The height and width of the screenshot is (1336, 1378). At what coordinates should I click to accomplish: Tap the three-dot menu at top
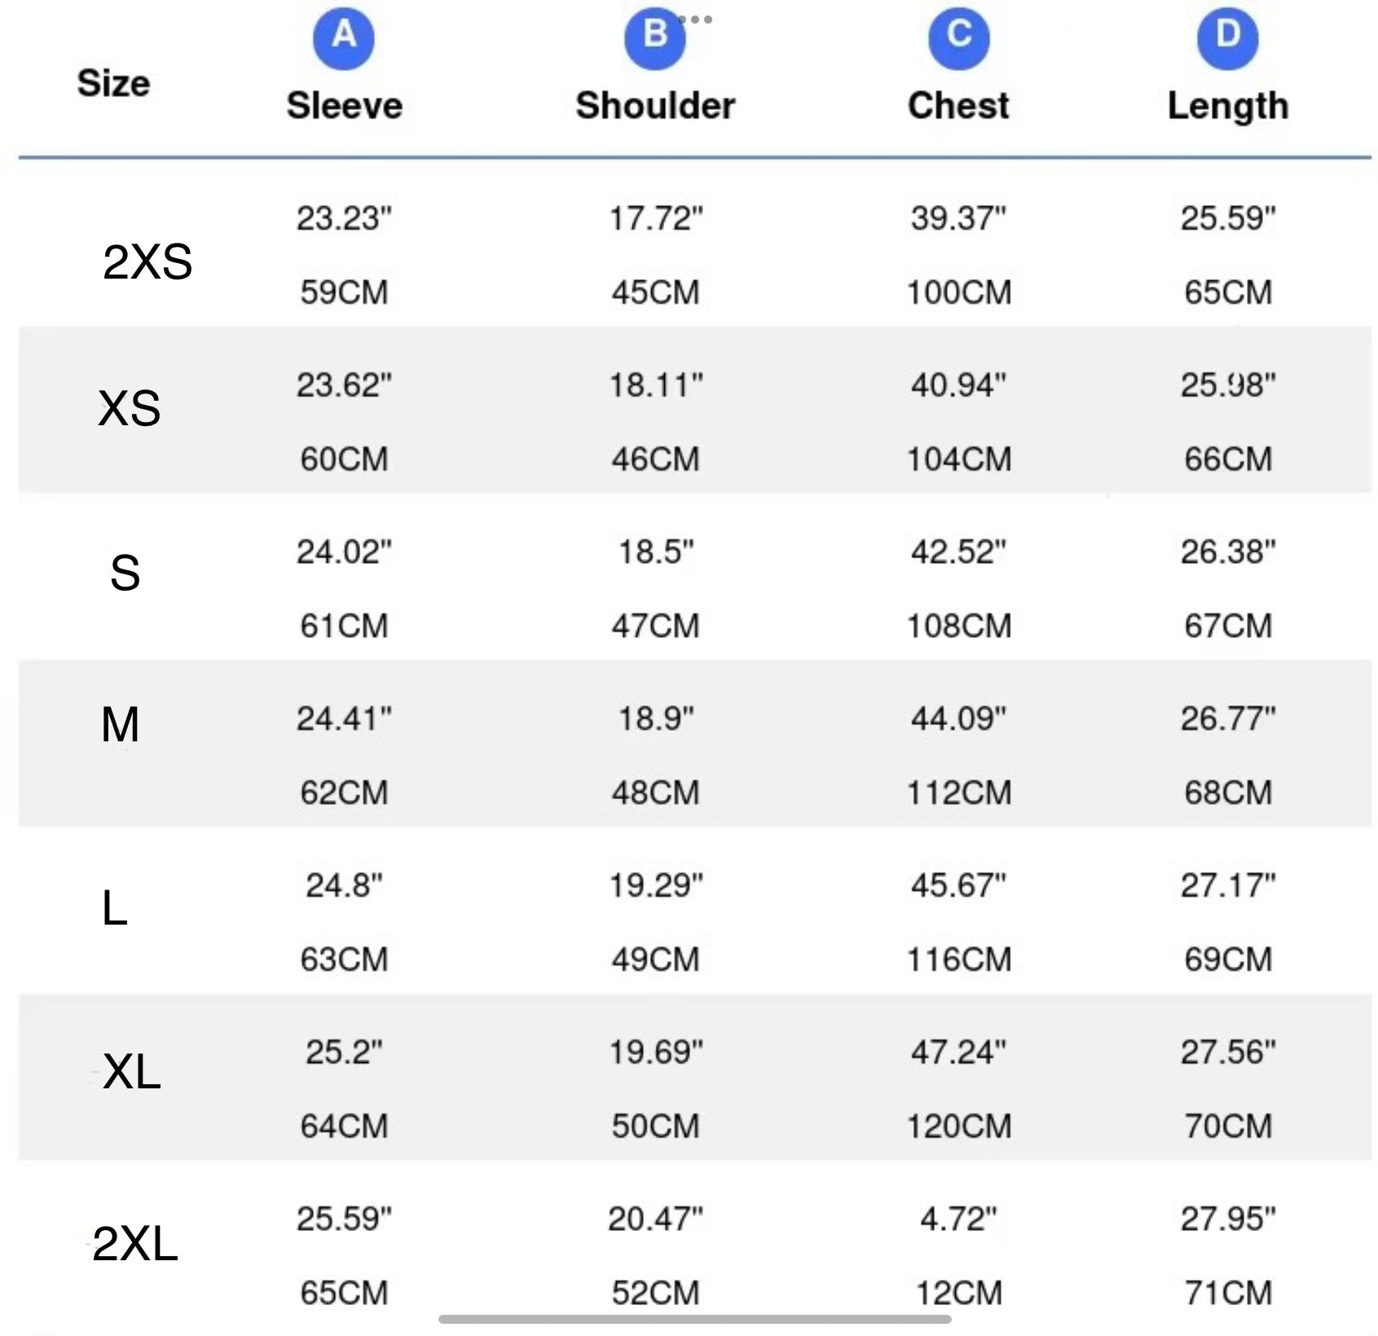point(695,19)
